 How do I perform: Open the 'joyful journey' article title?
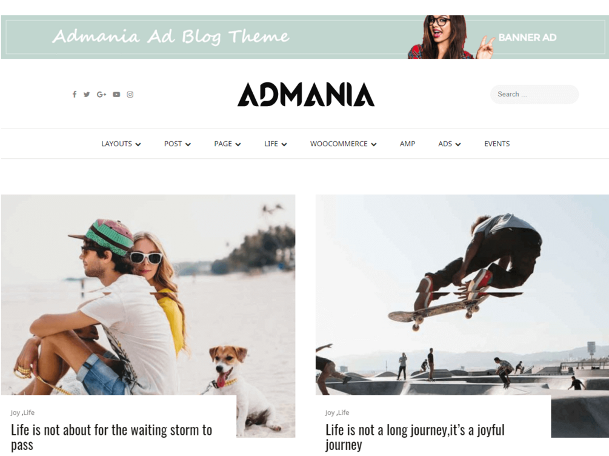(x=415, y=437)
